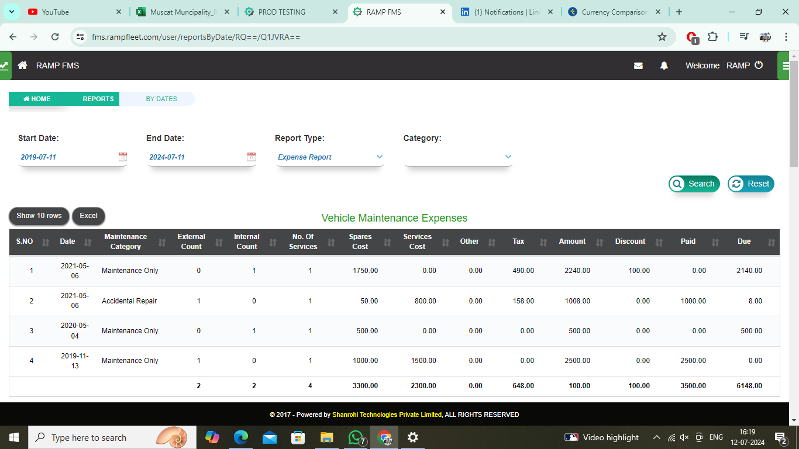Open the mail/envelope icon in top bar
Screen dimensions: 799x449
[638, 65]
